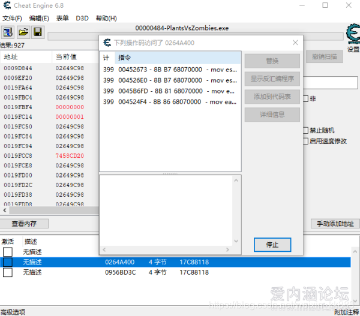Select instruction row 0045B6FD
Viewport: 360px width, 316px height.
click(x=170, y=91)
